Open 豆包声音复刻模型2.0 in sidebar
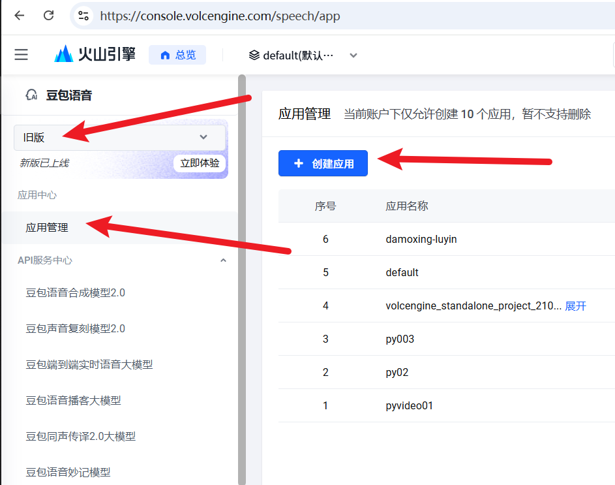 [x=75, y=328]
